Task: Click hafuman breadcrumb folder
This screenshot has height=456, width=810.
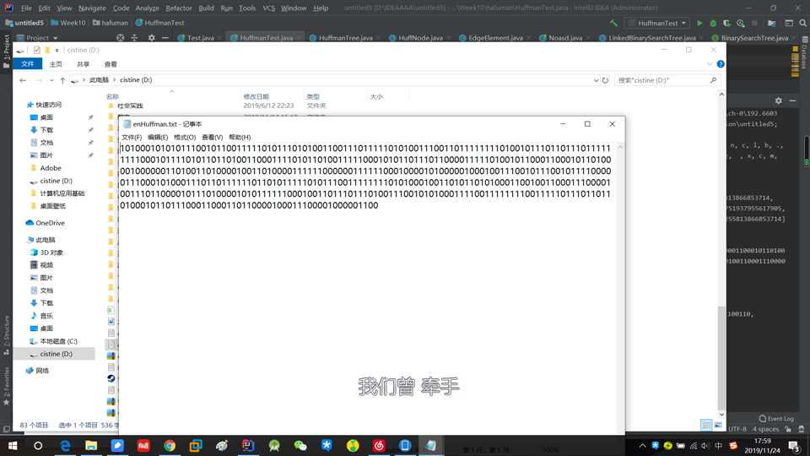Action: coord(111,23)
